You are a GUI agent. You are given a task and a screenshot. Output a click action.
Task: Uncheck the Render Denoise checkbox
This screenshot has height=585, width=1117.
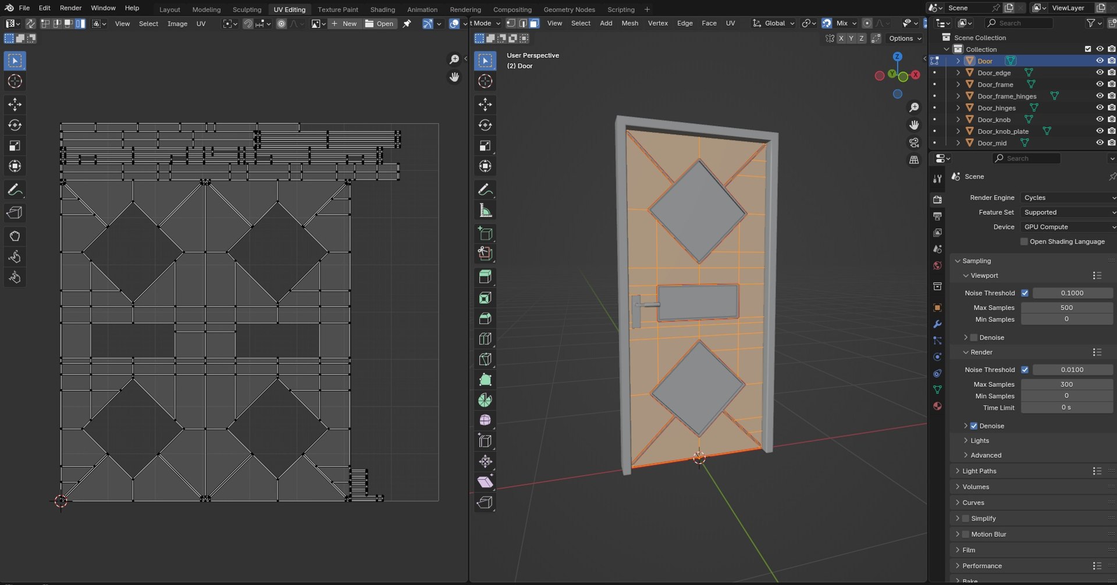[973, 426]
